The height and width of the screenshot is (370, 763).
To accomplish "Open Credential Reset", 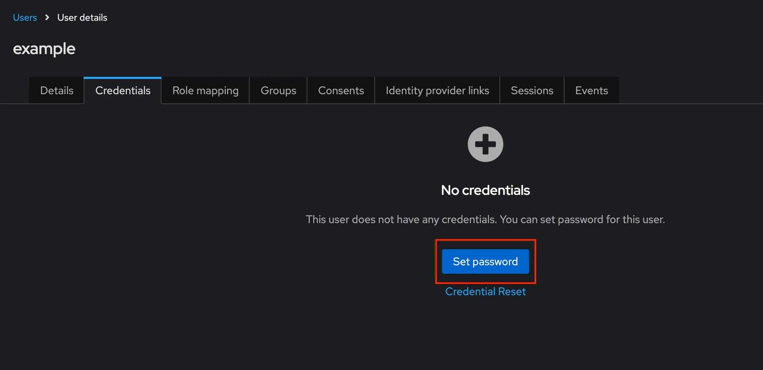I will tap(485, 291).
